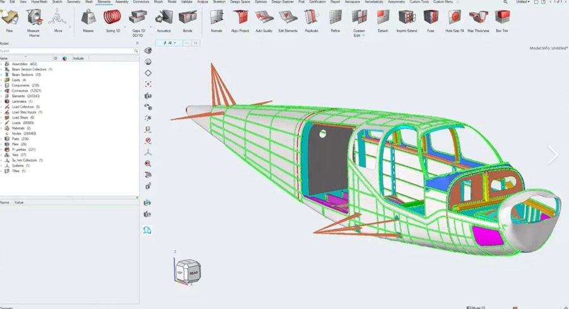Click the Fuse tool icon
The height and width of the screenshot is (309, 569).
tap(431, 17)
